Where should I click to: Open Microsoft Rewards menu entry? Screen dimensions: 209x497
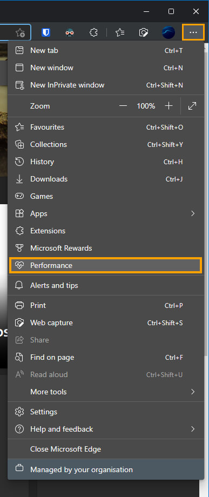click(x=106, y=248)
